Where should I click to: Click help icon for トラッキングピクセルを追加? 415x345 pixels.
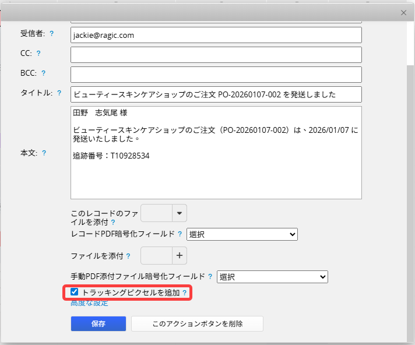[x=185, y=293]
